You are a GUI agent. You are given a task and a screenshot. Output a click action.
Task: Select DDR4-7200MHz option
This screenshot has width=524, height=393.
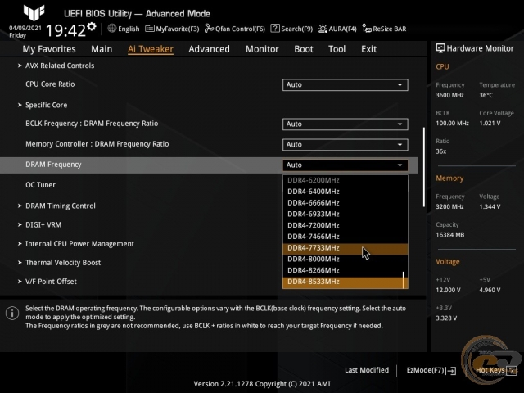pyautogui.click(x=346, y=225)
